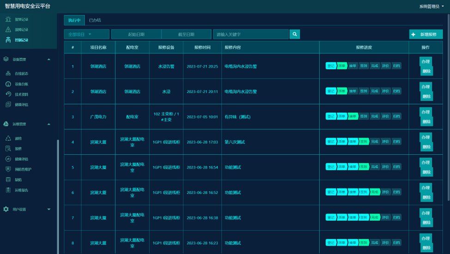The width and height of the screenshot is (450, 254).
Task: Click the 2023-07-05 10:01 time cell
Action: [x=202, y=117]
